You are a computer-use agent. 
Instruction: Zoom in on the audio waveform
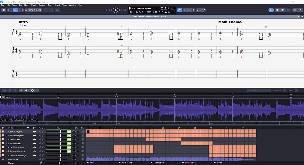(26, 91)
